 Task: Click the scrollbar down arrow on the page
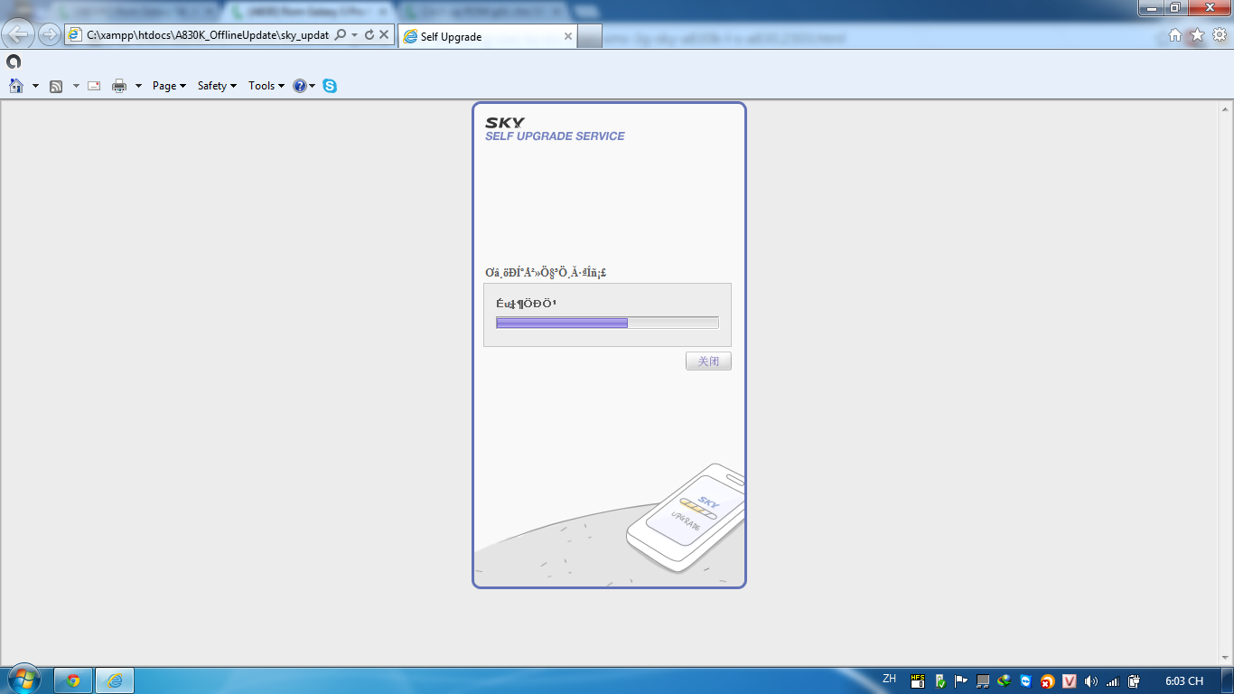1226,658
